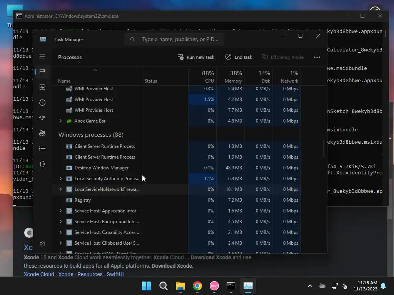
Task: Select the WMI Provider Host row using 1.5% CPU
Action: 177,99
